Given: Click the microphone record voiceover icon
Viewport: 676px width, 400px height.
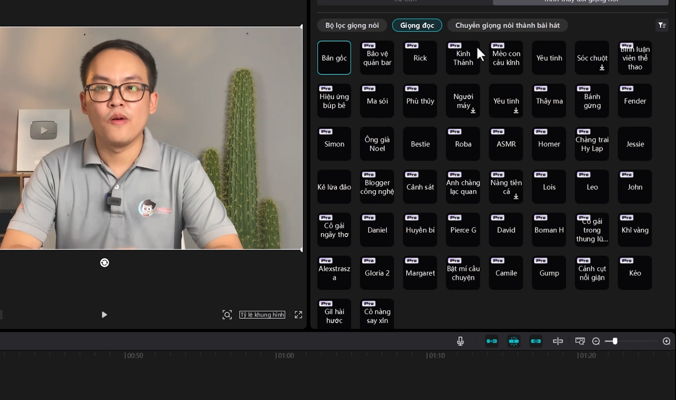Looking at the screenshot, I should point(460,341).
